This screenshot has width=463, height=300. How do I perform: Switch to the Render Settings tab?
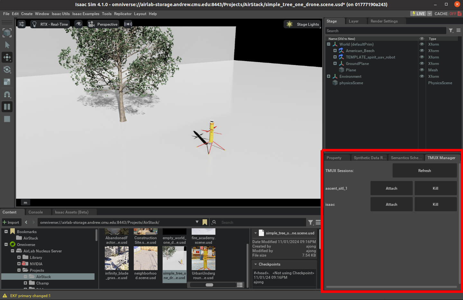click(384, 21)
